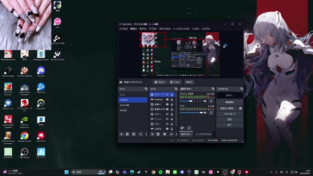This screenshot has height=176, width=313.
Task: Toggle visibility of the ふぉすも source
Action: coord(167,129)
